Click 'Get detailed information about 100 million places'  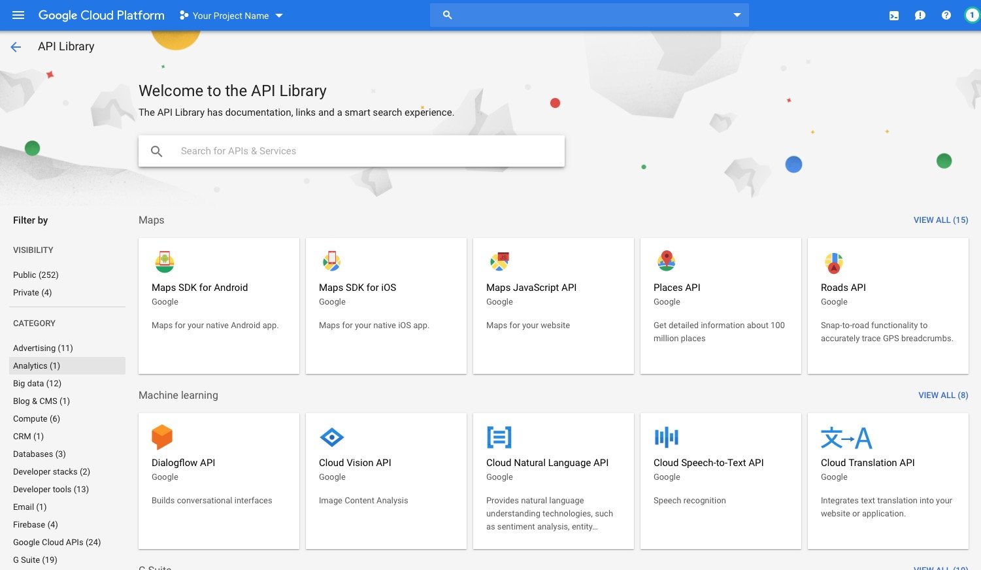[x=719, y=332]
